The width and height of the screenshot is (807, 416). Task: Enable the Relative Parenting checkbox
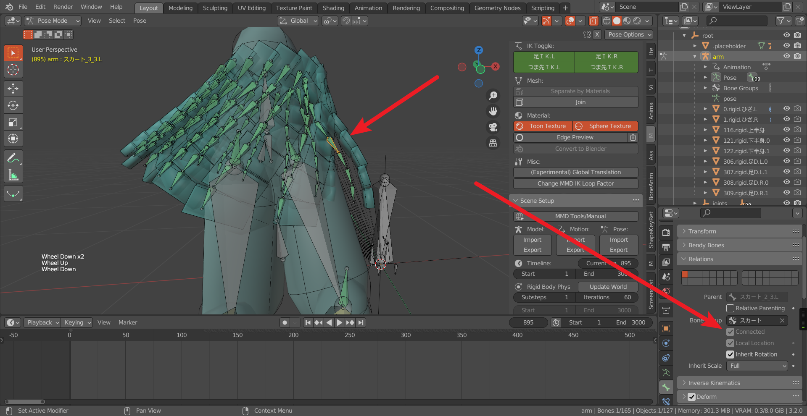pyautogui.click(x=731, y=308)
